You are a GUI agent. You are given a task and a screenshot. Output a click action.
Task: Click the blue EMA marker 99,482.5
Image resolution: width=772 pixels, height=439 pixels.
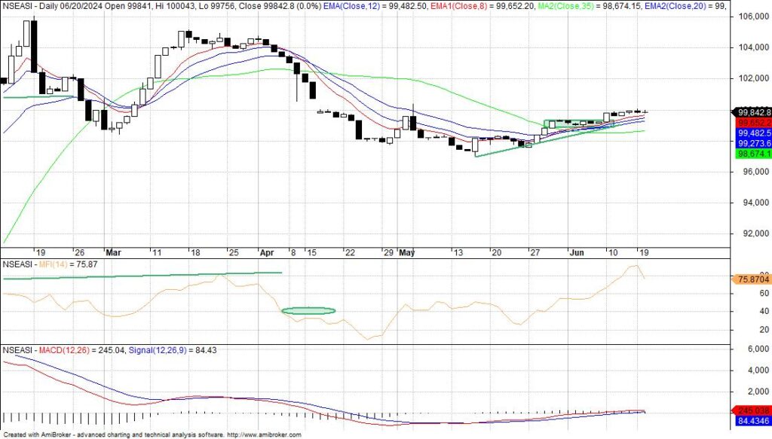tap(752, 133)
